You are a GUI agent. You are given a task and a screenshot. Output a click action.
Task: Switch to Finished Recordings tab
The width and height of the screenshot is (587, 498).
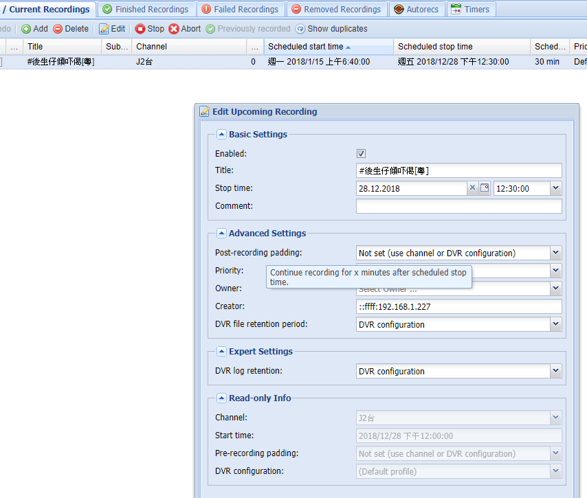pos(146,10)
